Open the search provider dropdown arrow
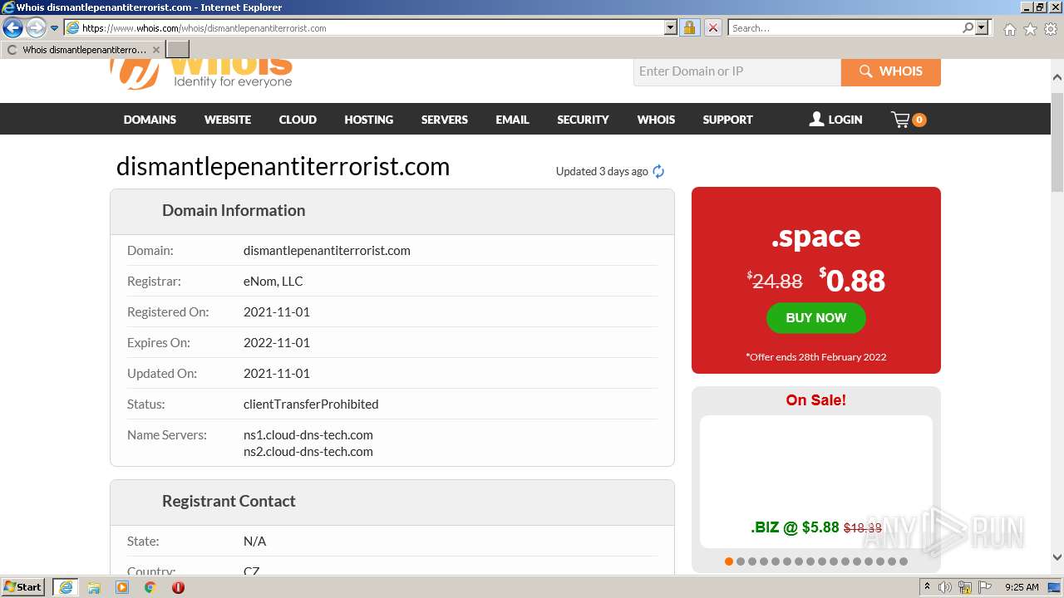The width and height of the screenshot is (1064, 598). (982, 27)
